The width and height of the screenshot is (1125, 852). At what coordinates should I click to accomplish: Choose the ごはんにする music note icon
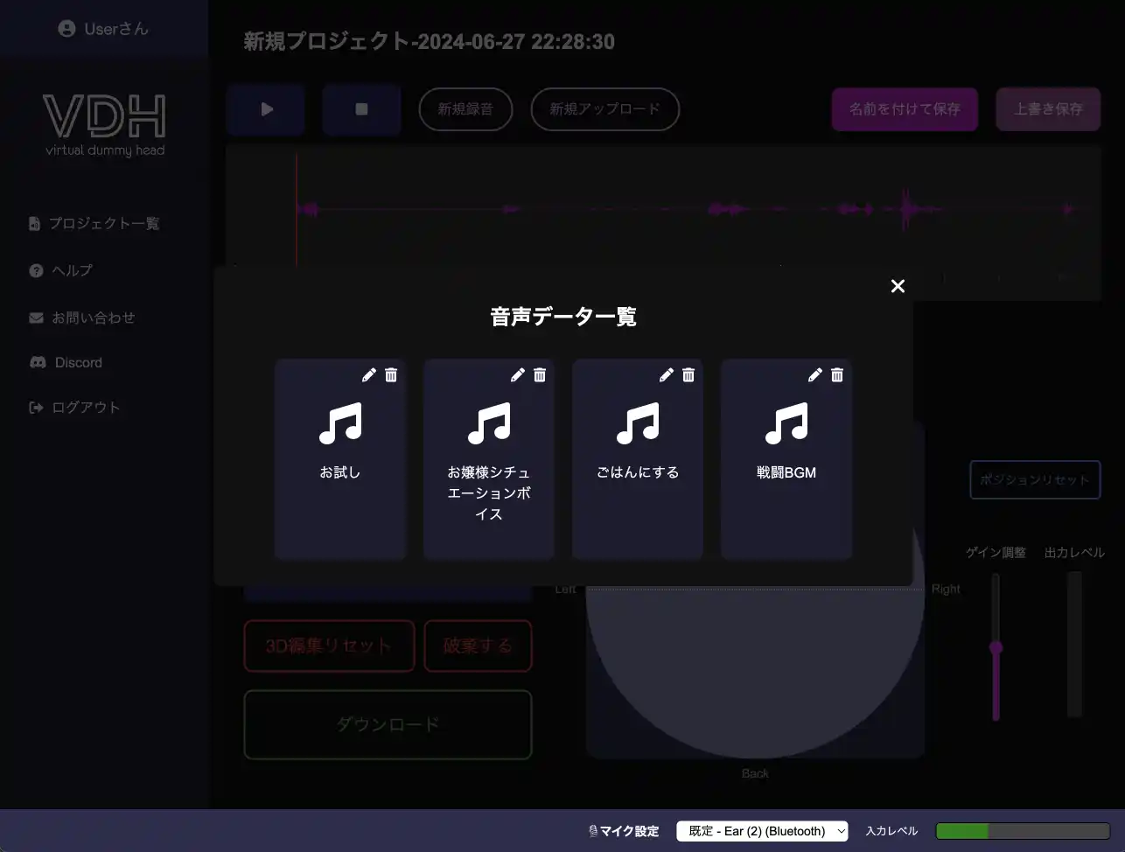click(638, 423)
